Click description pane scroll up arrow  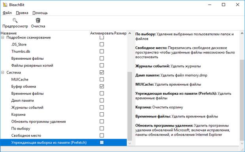pyautogui.click(x=242, y=33)
